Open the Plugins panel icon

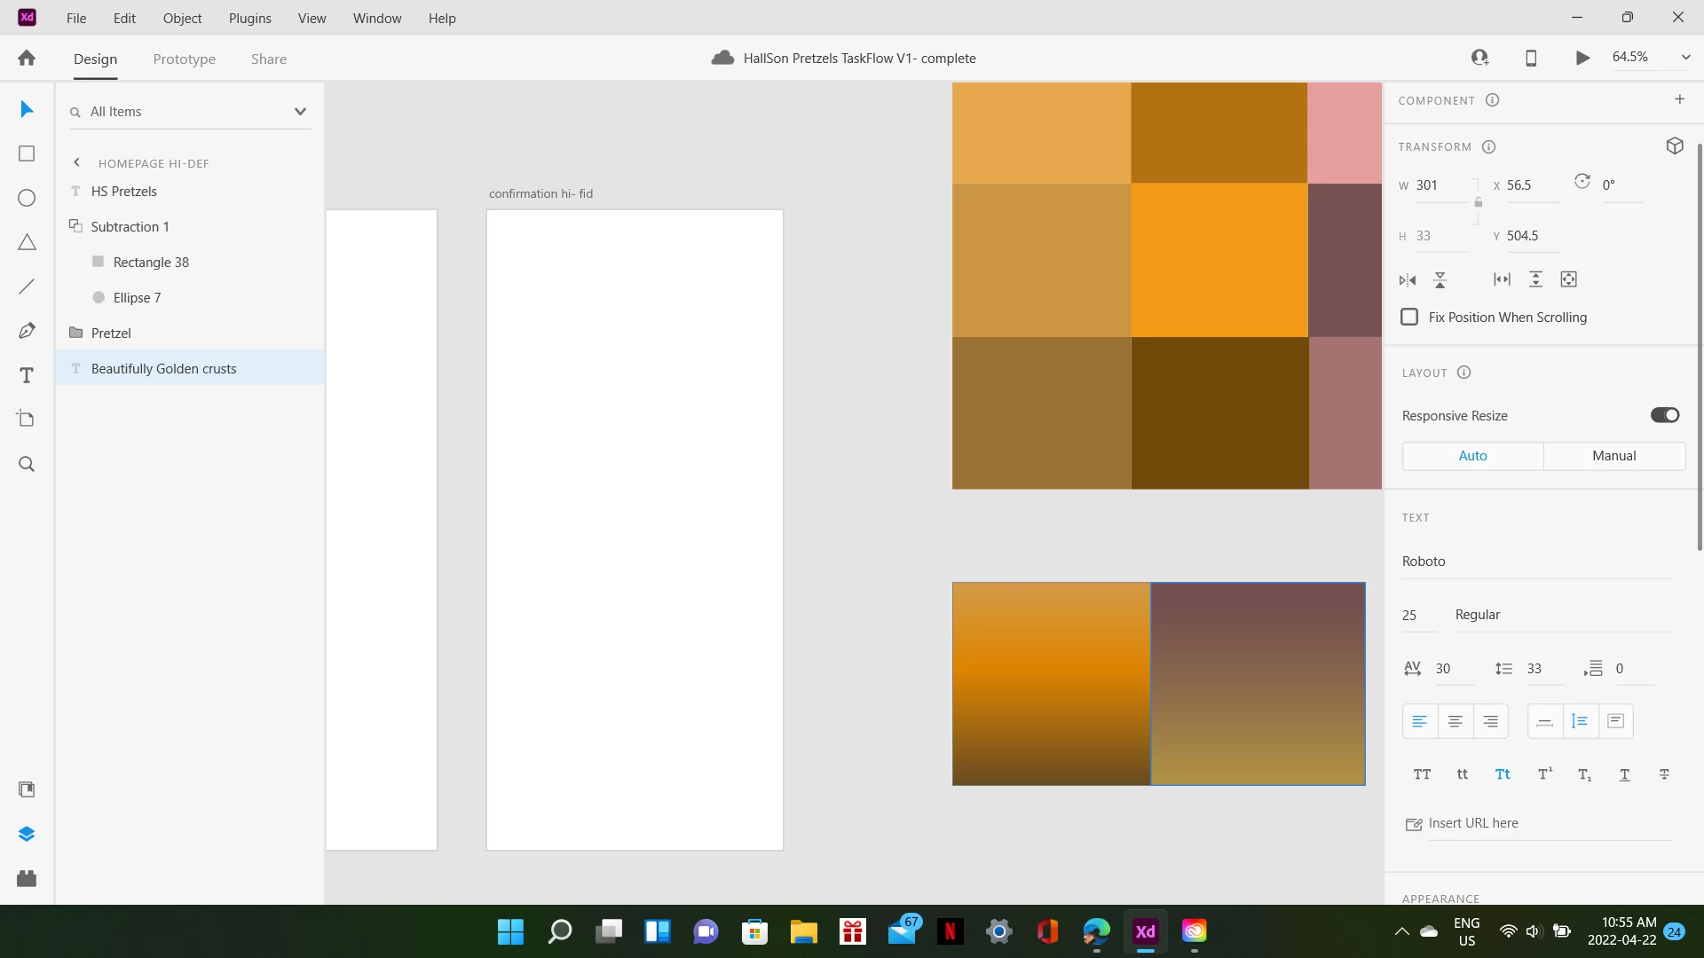(x=27, y=878)
